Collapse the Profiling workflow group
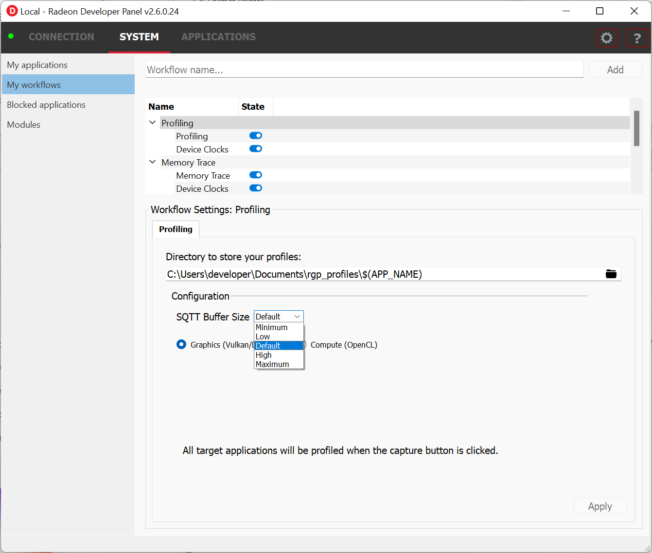Viewport: 652px width, 553px height. tap(153, 122)
